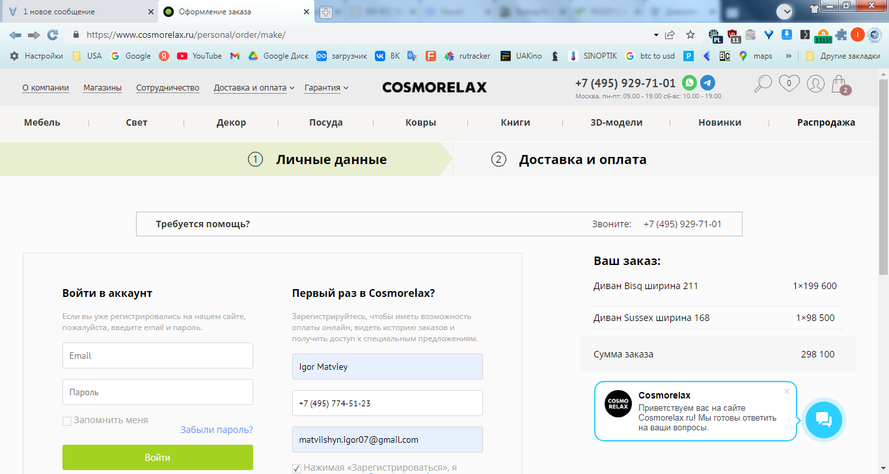Open the orange profile avatar
The height and width of the screenshot is (474, 889).
pyautogui.click(x=858, y=35)
